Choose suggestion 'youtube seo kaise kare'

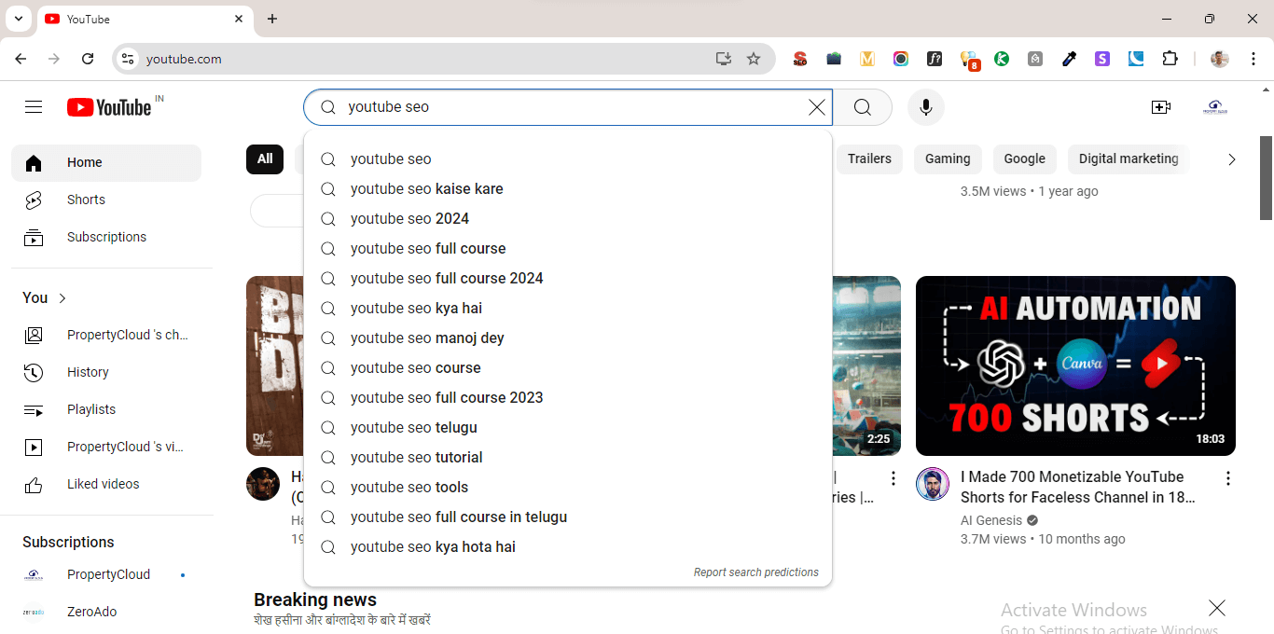click(x=568, y=189)
